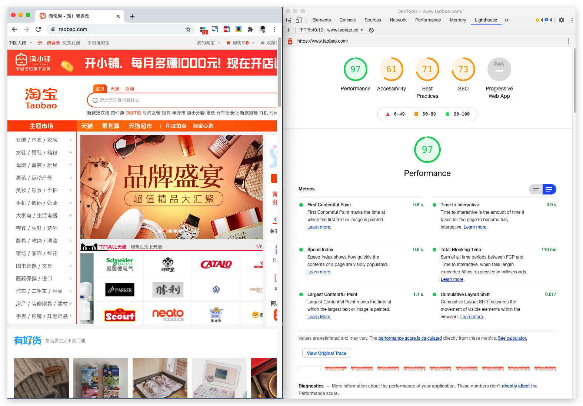Open the Elements tab in DevTools
The height and width of the screenshot is (406, 583).
(x=322, y=20)
